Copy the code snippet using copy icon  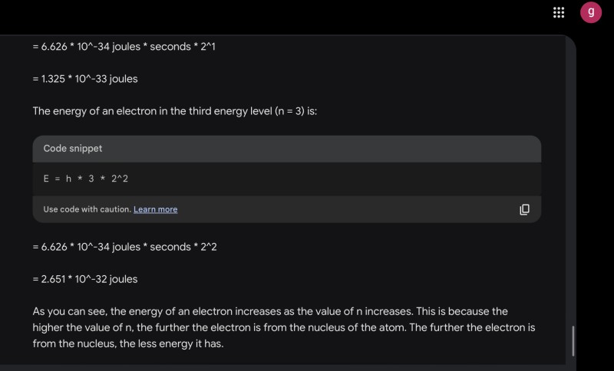[524, 209]
